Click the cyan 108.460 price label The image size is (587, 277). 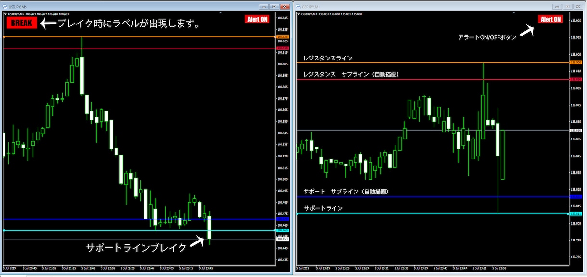pos(282,230)
